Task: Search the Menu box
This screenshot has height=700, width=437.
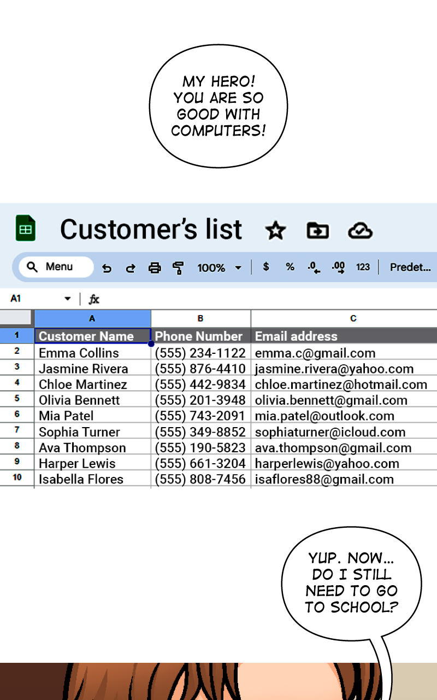Action: tap(56, 267)
